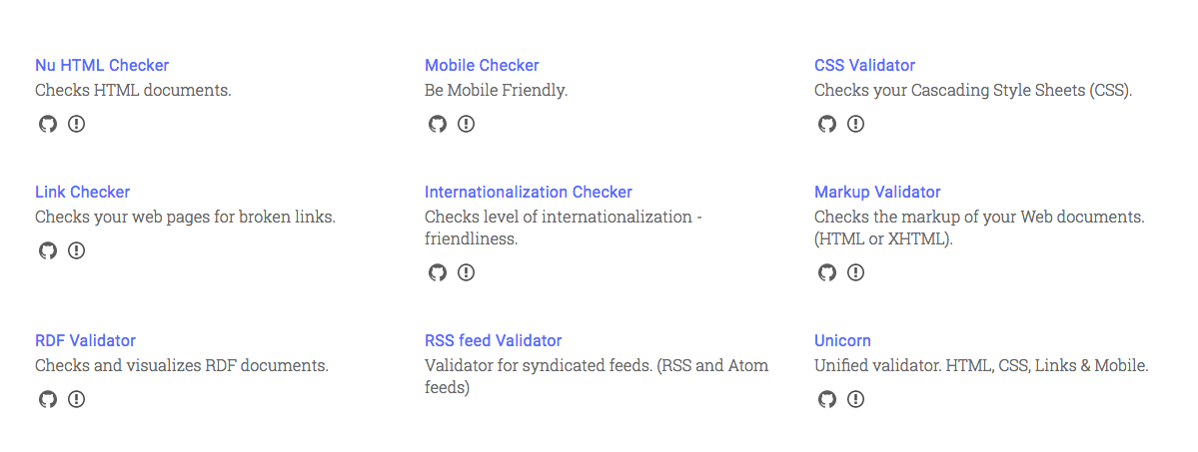Viewport: 1198px width, 452px height.
Task: Open the Link Checker link
Action: 83,192
